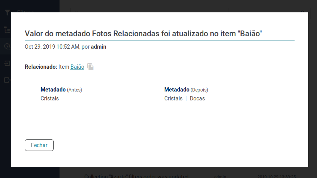Screen dimensions: 317x178
Task: Click the Filtros funnel icon in sidebar
Action: click(7, 12)
